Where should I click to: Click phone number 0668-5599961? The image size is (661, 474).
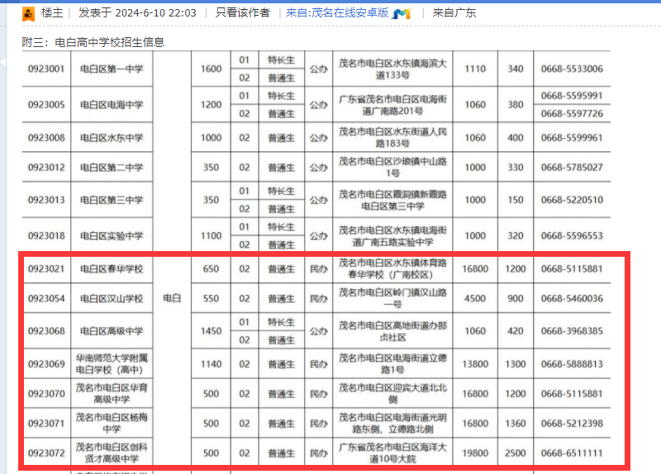pyautogui.click(x=572, y=138)
